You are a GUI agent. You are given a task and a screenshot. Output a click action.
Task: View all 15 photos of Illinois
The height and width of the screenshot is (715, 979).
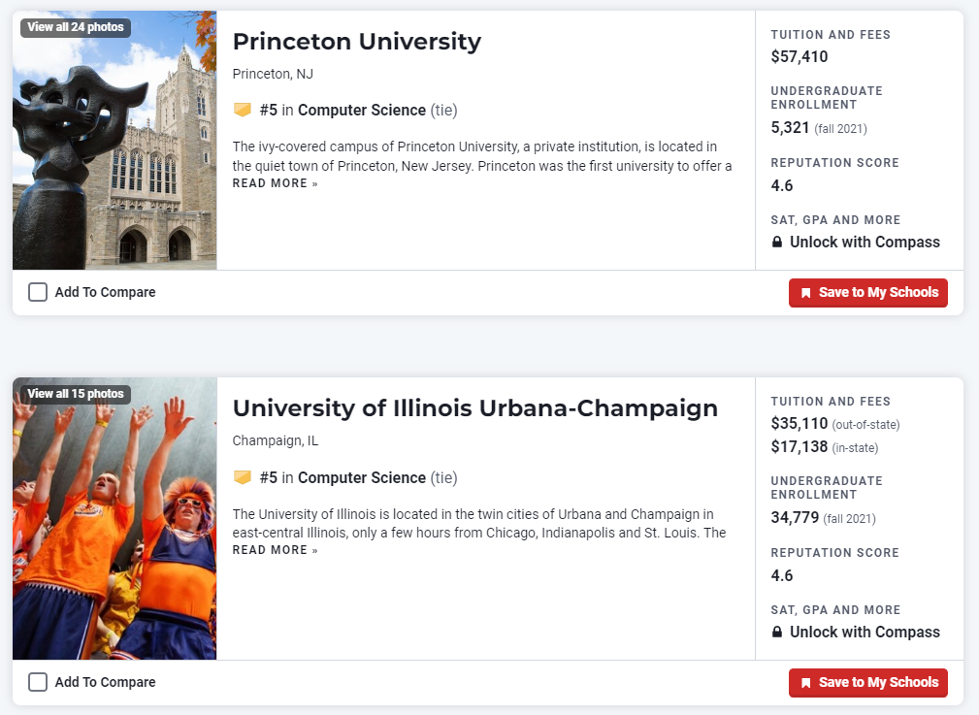tap(76, 394)
